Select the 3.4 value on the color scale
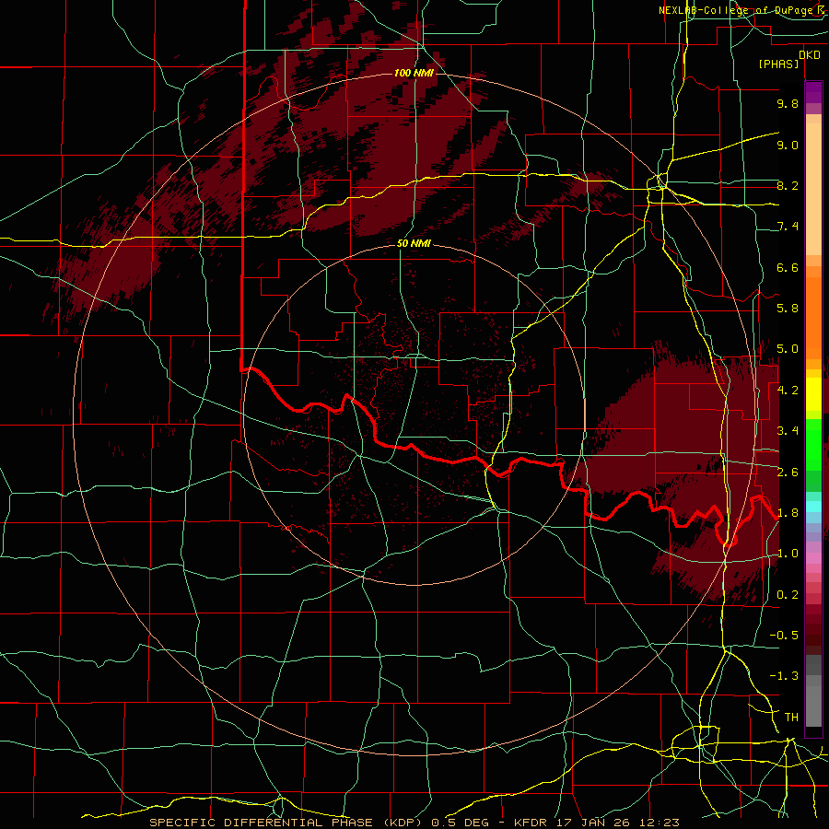Image resolution: width=829 pixels, height=829 pixels. pos(788,430)
